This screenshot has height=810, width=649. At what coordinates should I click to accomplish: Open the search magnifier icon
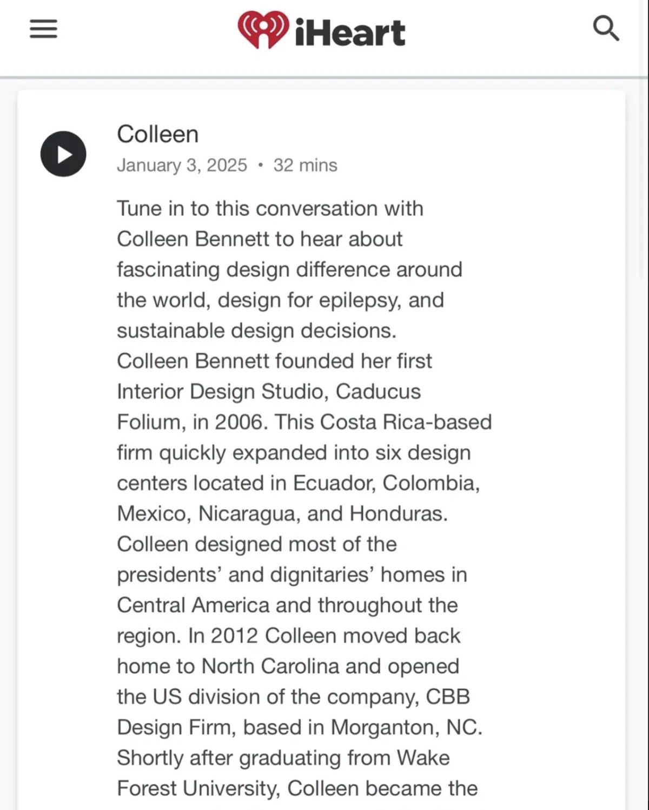pyautogui.click(x=606, y=28)
